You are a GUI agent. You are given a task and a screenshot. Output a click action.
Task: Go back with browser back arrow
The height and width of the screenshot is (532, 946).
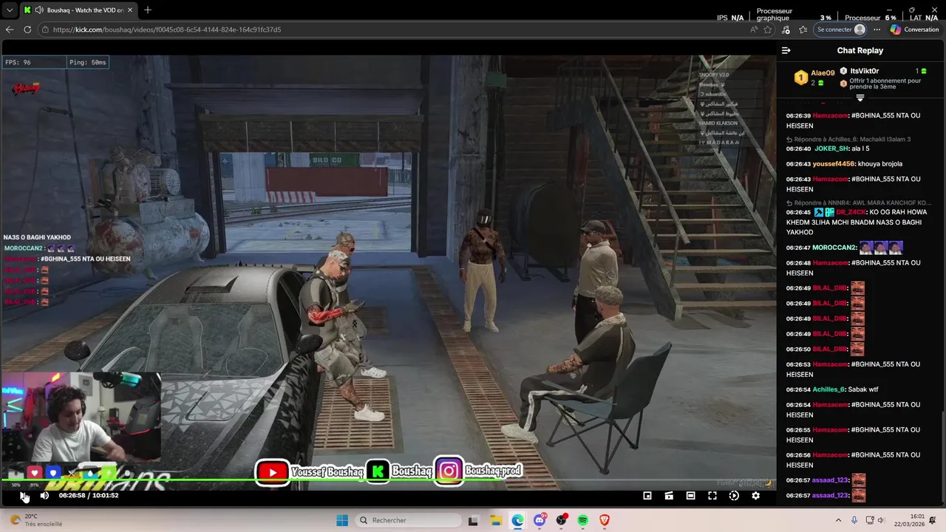[x=10, y=30]
